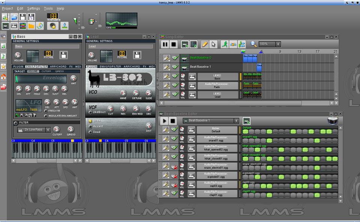Image resolution: width=360 pixels, height=222 pixels.
Task: Click the LB302: Bass track name button
Action: (x=217, y=77)
